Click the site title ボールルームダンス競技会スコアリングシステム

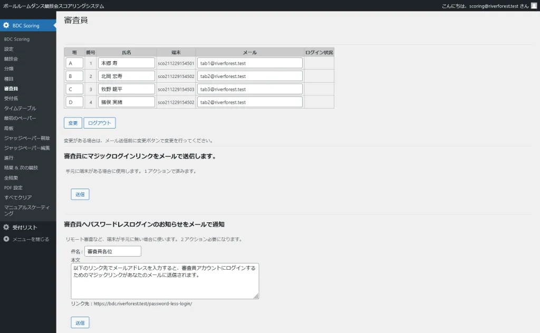[54, 6]
